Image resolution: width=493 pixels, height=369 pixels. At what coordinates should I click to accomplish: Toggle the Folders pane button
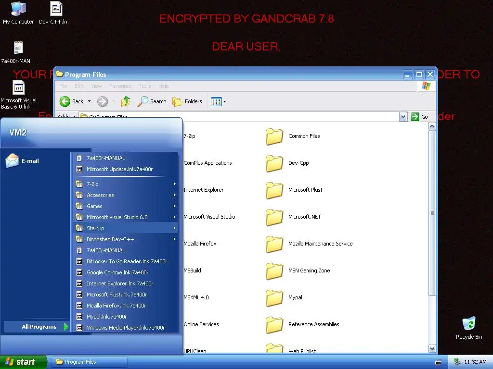(x=187, y=101)
